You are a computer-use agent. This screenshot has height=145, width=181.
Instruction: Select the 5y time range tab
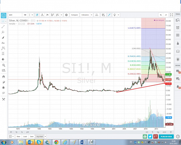16,132
